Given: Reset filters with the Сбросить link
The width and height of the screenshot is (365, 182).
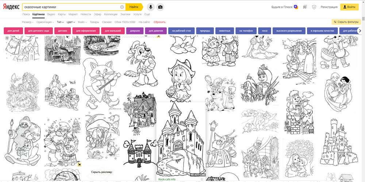Looking at the screenshot, I should [160, 22].
